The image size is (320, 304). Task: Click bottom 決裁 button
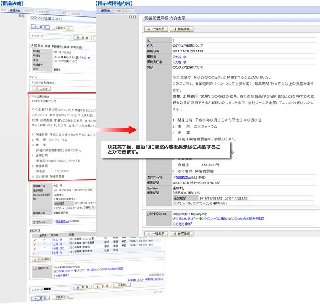pos(82,287)
